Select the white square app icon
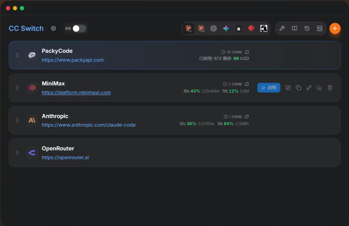Image resolution: width=349 pixels, height=226 pixels. coord(239,29)
